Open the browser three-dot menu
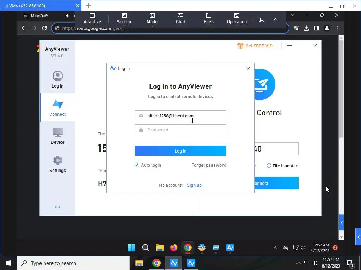Screen dimensions: 361x270 pyautogui.click(x=337, y=28)
